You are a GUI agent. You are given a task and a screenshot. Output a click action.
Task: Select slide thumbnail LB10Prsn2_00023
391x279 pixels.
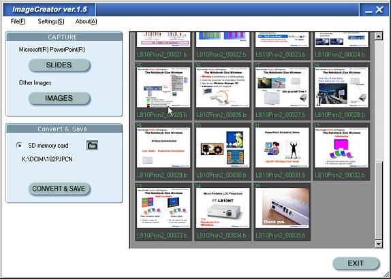282,39
